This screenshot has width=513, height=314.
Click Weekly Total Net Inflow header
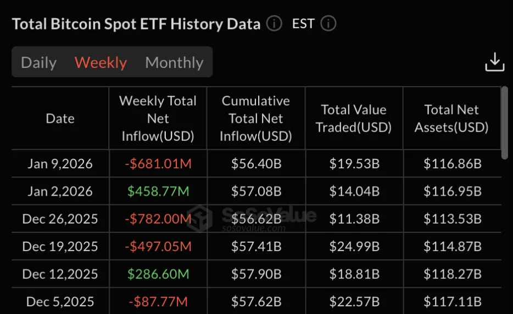click(158, 118)
